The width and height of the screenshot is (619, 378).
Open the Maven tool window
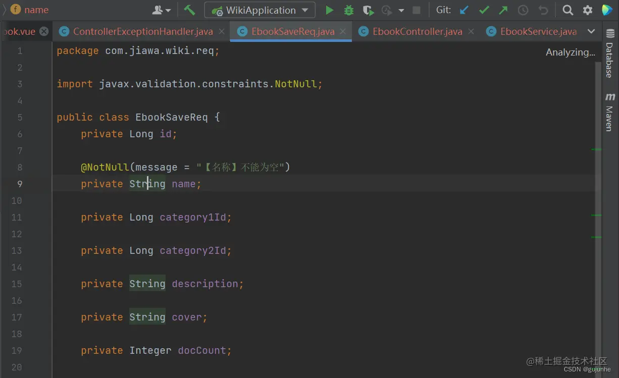[609, 118]
